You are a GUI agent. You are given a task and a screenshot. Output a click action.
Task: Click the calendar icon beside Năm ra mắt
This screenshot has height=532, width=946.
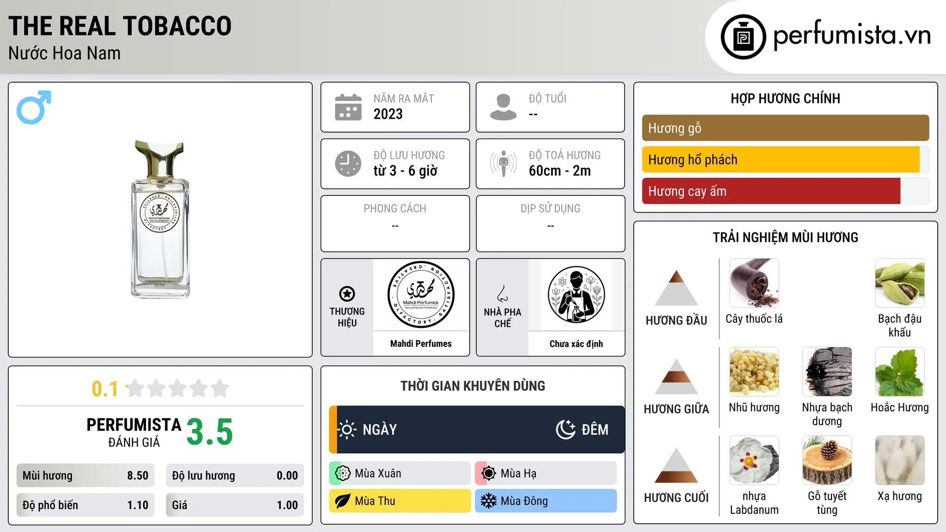(x=348, y=107)
